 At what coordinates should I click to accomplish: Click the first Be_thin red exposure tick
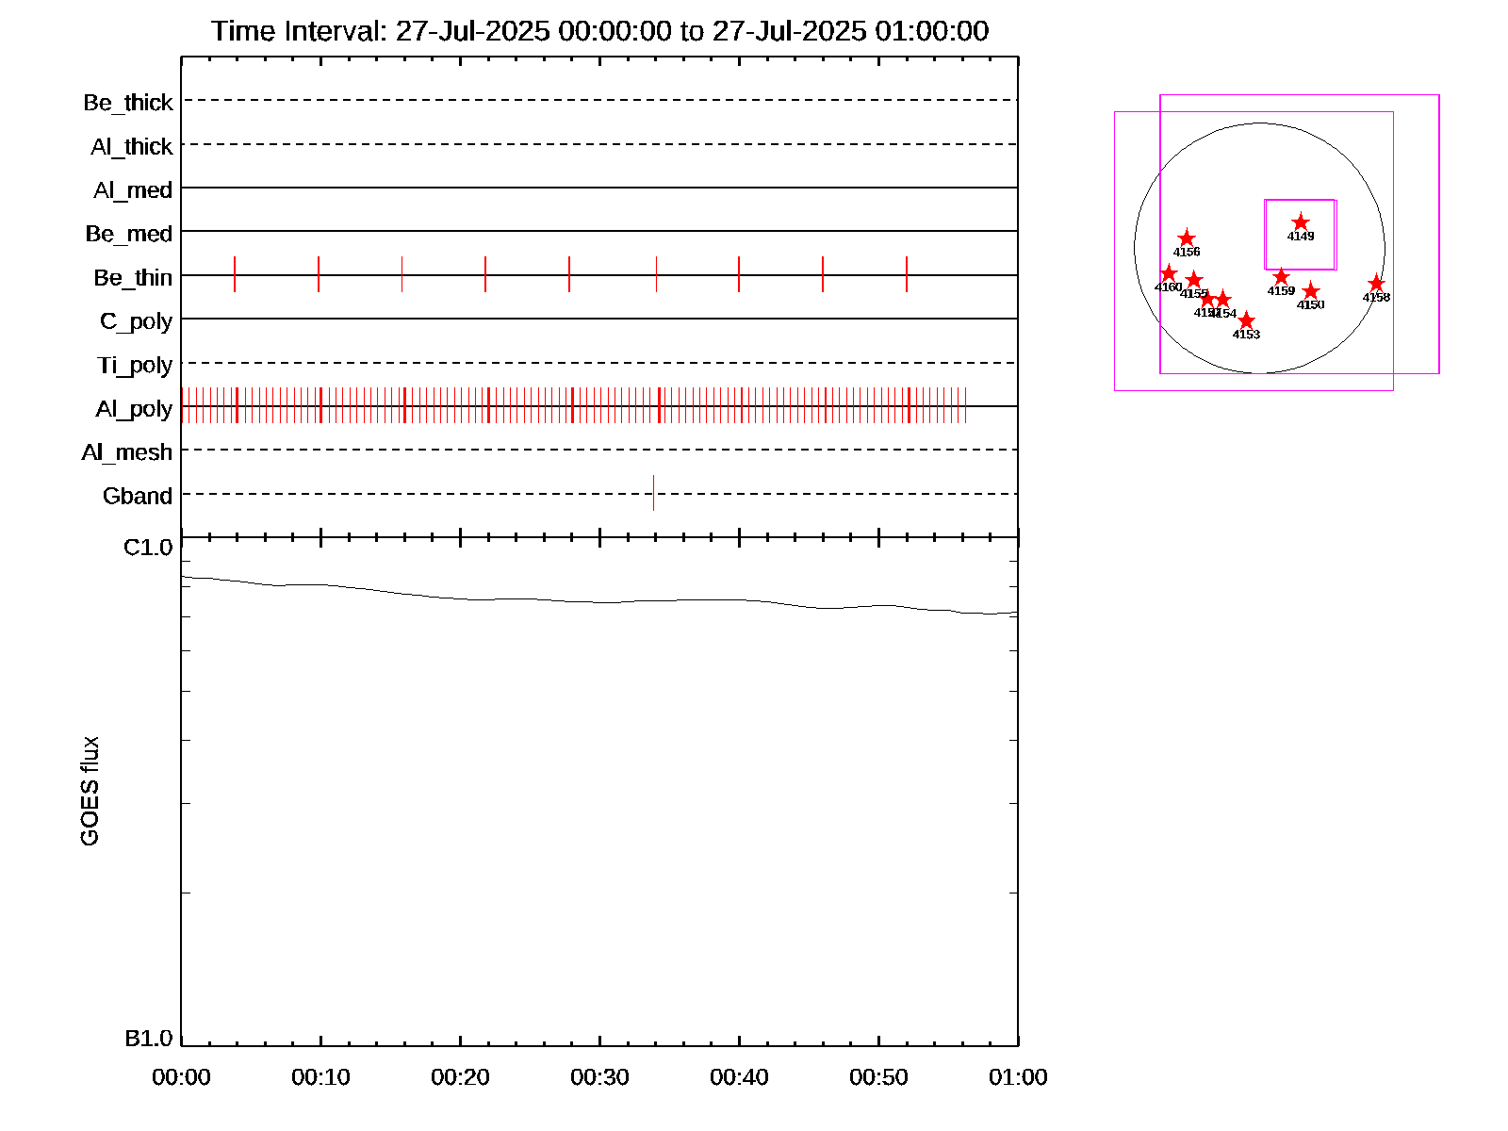(x=235, y=274)
